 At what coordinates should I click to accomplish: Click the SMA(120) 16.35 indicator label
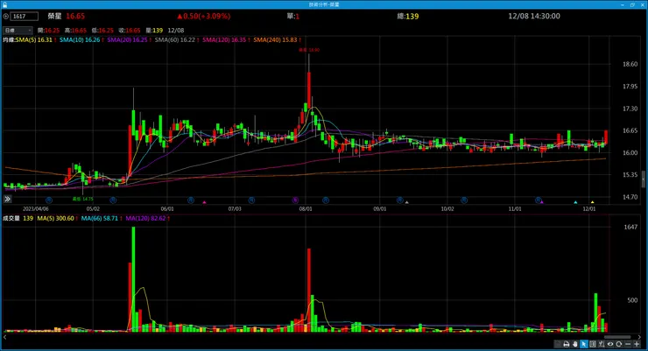pos(224,40)
